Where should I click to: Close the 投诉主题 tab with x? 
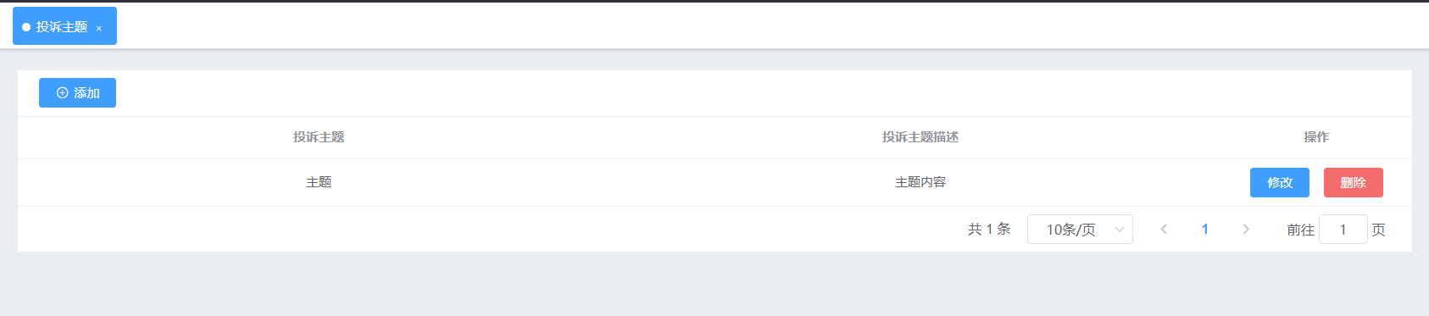[x=99, y=28]
